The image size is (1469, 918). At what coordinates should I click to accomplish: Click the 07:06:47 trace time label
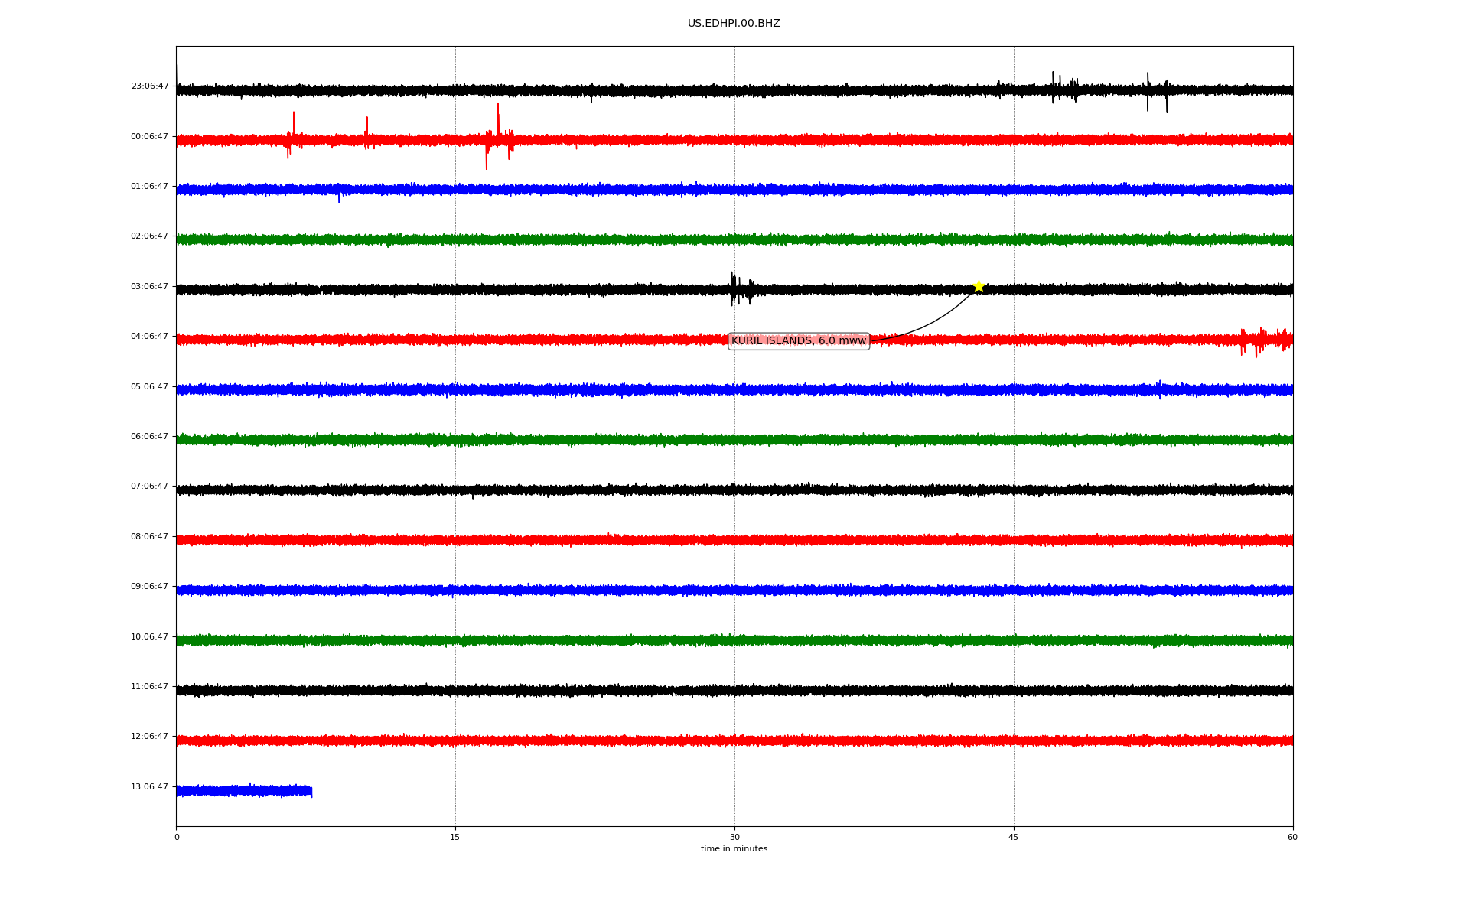pos(150,487)
